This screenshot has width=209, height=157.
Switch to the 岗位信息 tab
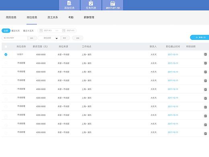tap(32, 17)
